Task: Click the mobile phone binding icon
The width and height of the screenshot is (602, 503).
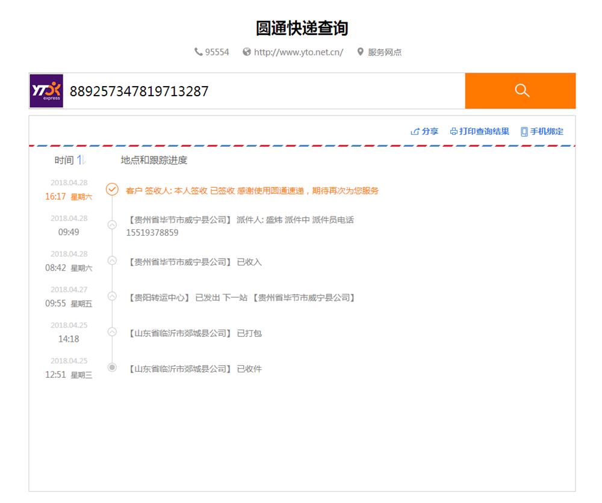Action: pyautogui.click(x=524, y=132)
